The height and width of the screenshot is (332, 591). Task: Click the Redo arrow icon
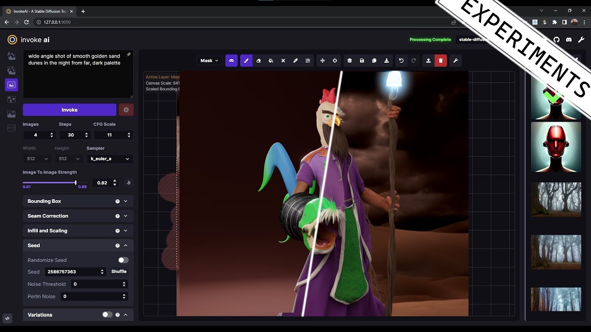point(414,60)
